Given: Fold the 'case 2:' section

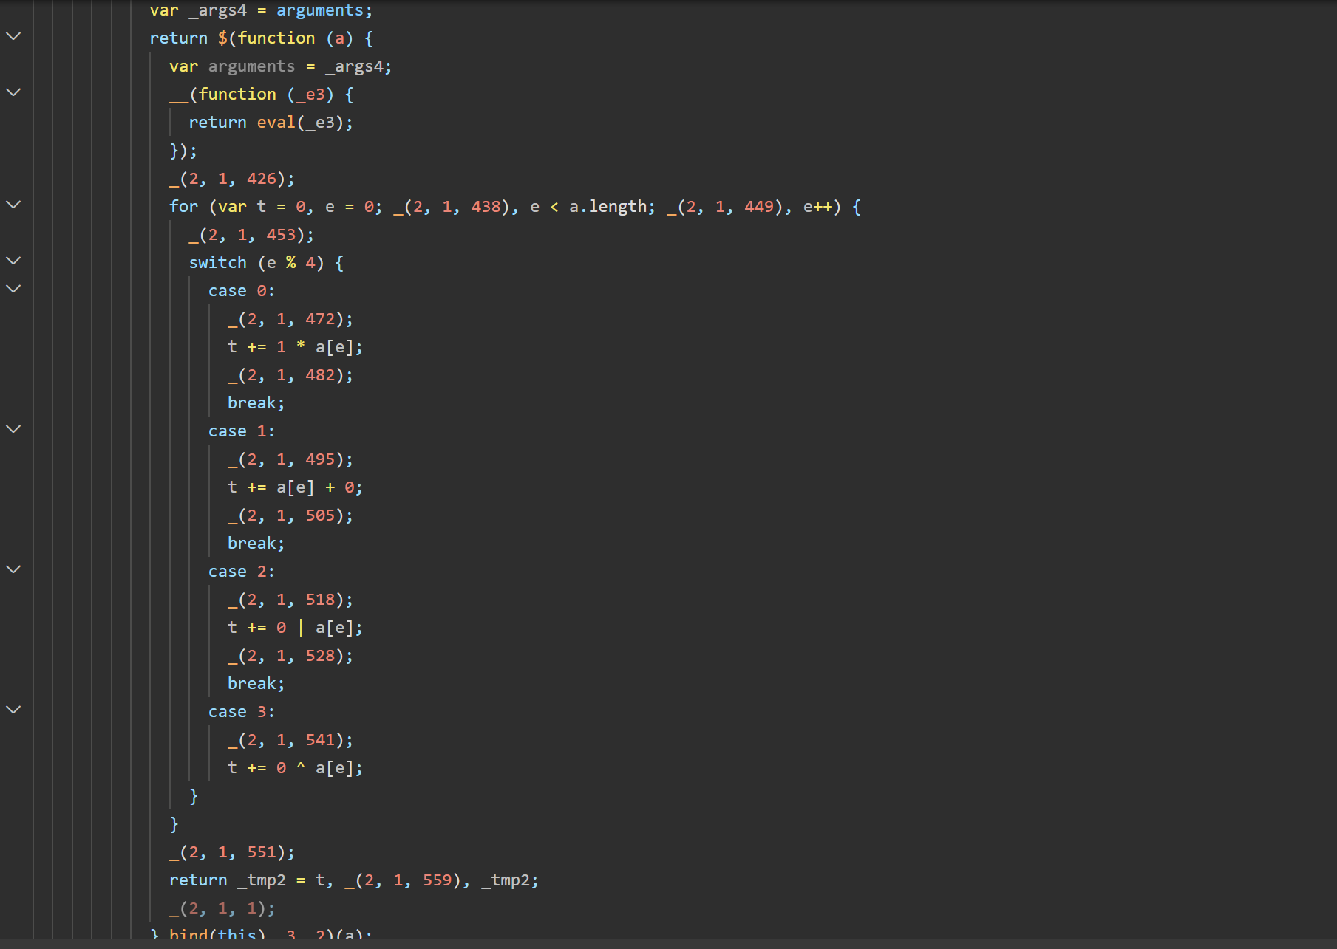Looking at the screenshot, I should 13,569.
